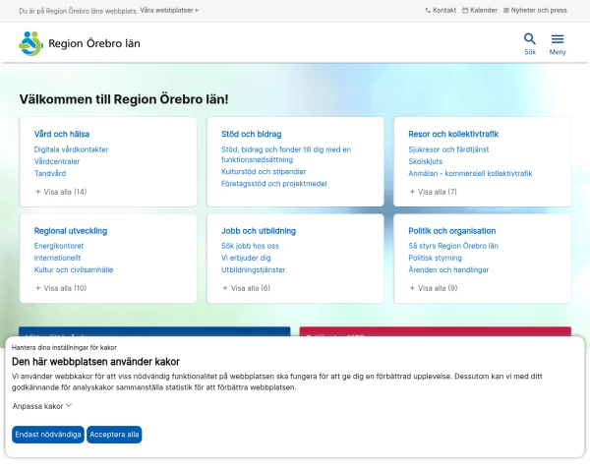Expand Visa alla (10) under Regional utveckling
The width and height of the screenshot is (590, 472).
(61, 288)
